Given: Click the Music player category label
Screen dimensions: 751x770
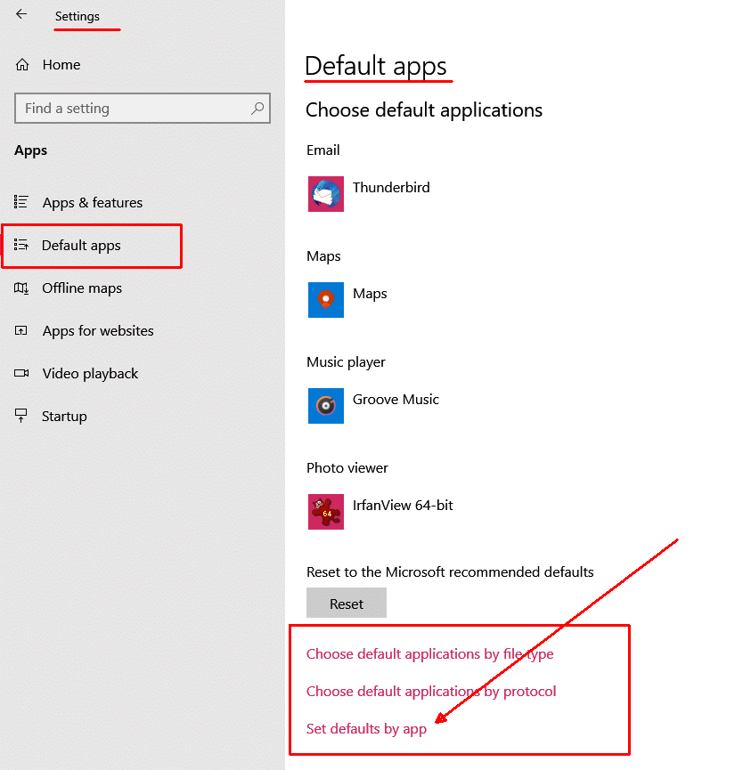Looking at the screenshot, I should (x=346, y=362).
